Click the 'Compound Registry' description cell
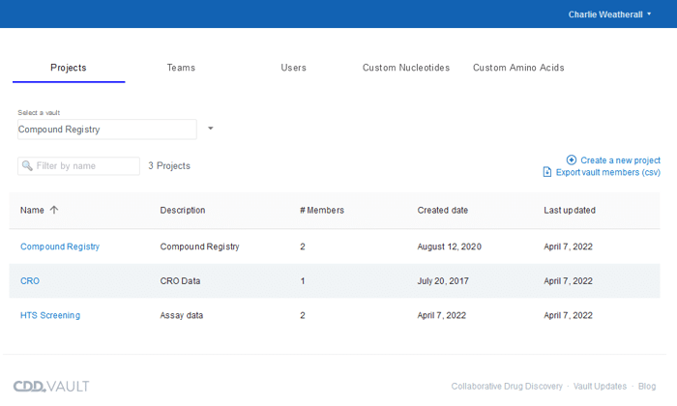 tap(199, 246)
